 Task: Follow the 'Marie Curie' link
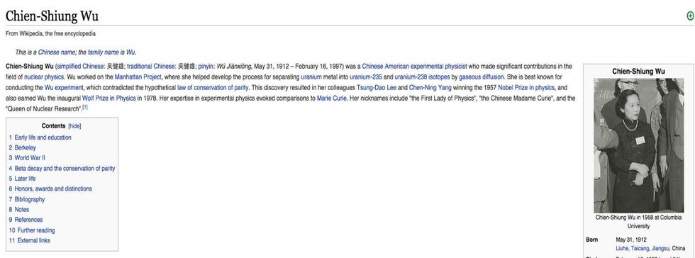tap(332, 99)
